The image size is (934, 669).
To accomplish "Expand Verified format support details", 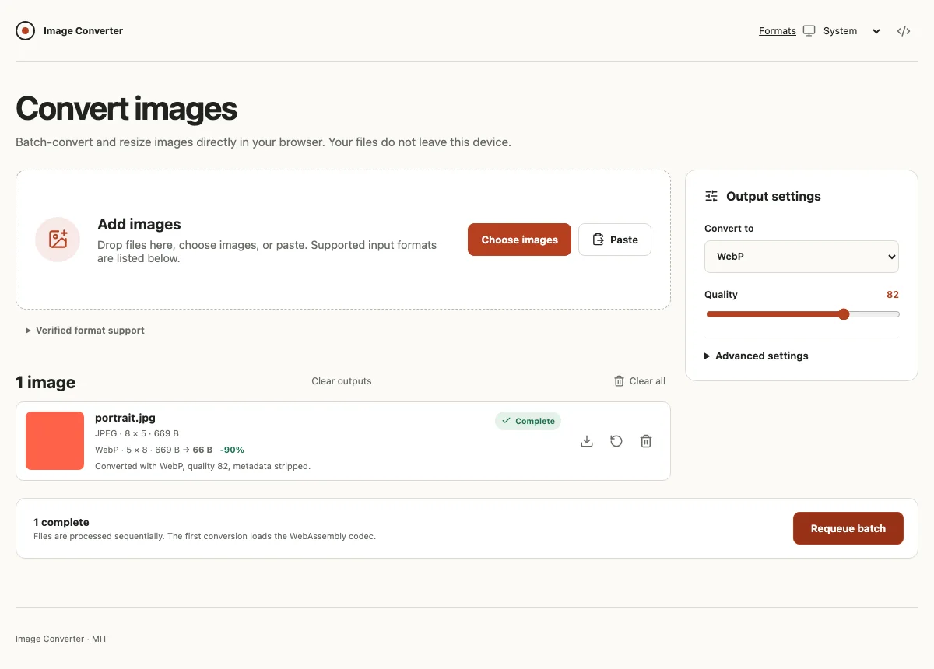I will [85, 331].
